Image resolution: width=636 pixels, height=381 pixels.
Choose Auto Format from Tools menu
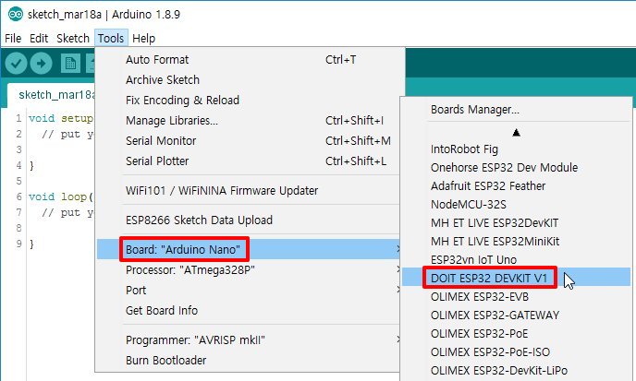click(x=250, y=60)
